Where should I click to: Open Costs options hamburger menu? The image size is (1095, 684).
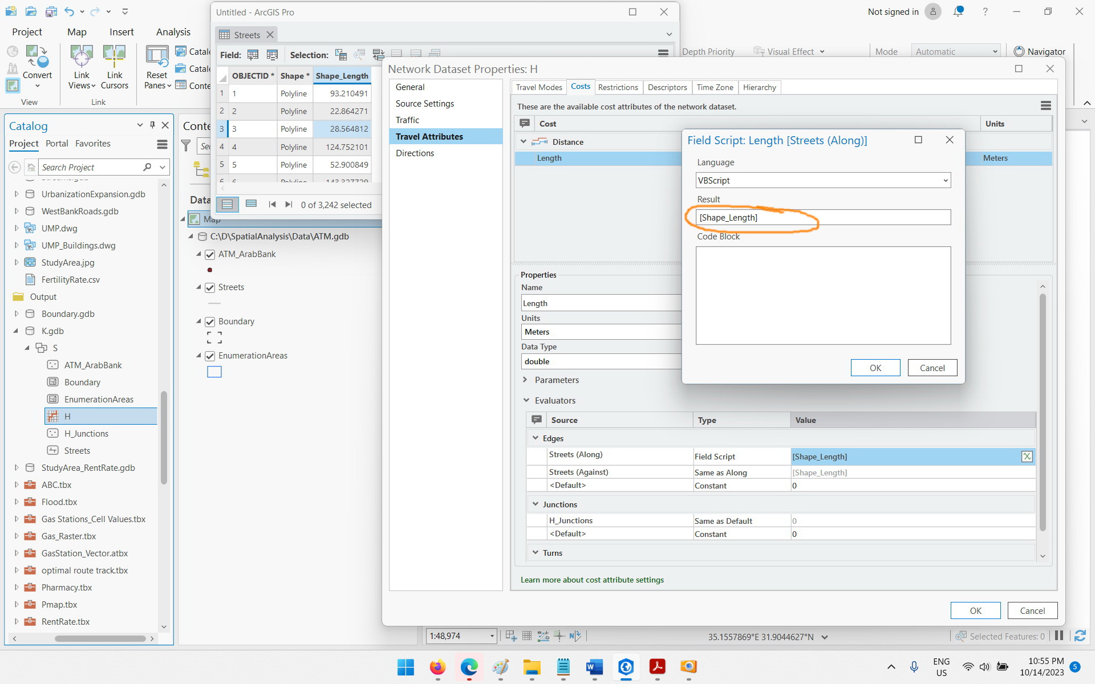[1045, 105]
